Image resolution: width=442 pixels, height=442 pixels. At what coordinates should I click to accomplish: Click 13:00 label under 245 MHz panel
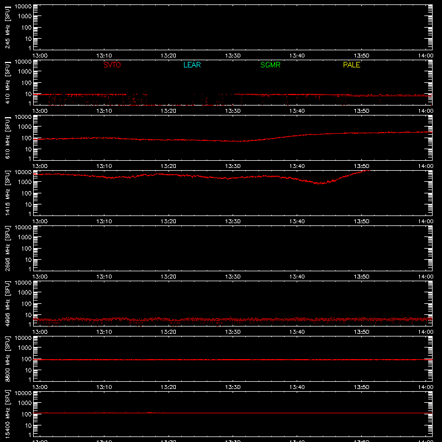(40, 56)
